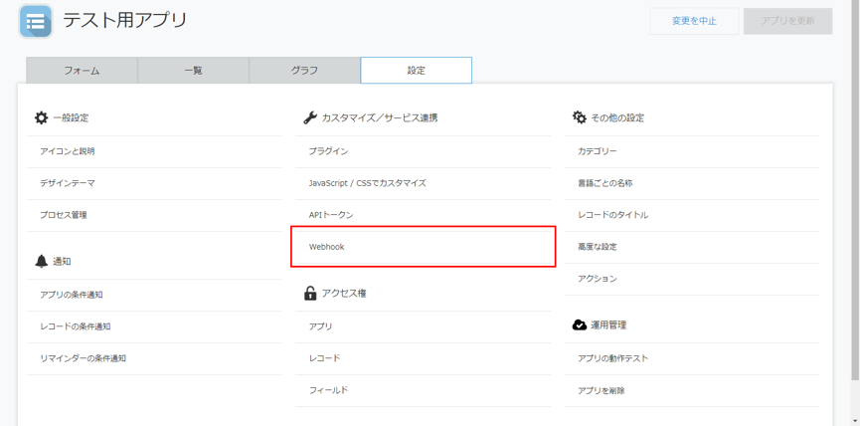This screenshot has height=426, width=860.
Task: Cancel changes with 変更を中止 button
Action: (694, 22)
